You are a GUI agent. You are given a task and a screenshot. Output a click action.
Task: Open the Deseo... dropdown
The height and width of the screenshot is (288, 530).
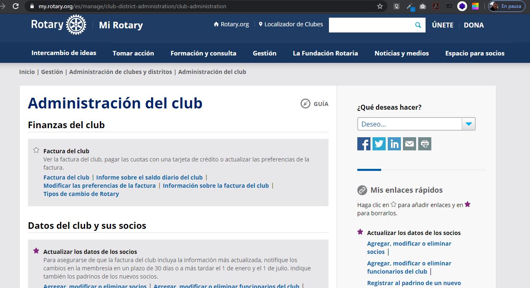[x=416, y=124]
